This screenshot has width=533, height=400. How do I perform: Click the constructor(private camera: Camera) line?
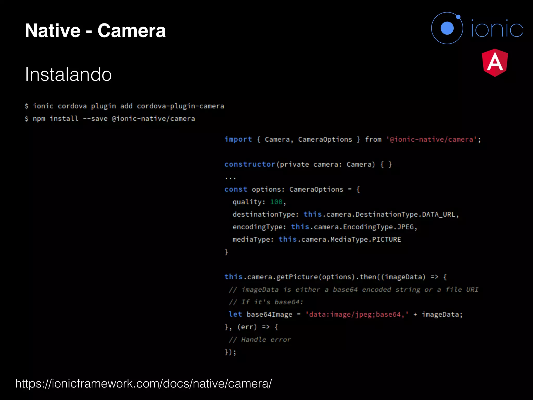click(x=308, y=164)
